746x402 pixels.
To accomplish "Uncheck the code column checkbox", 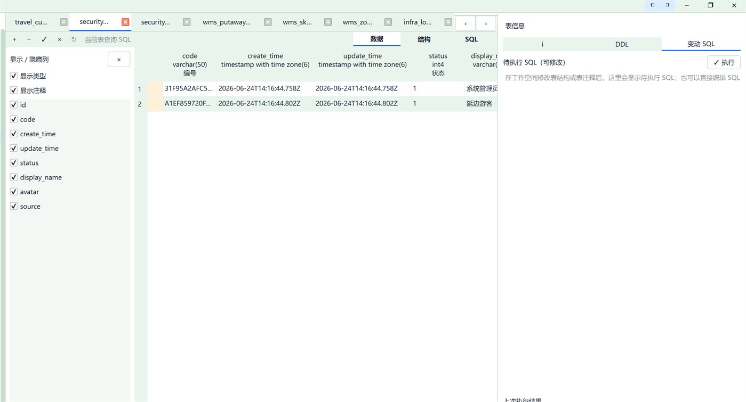I will [x=14, y=119].
